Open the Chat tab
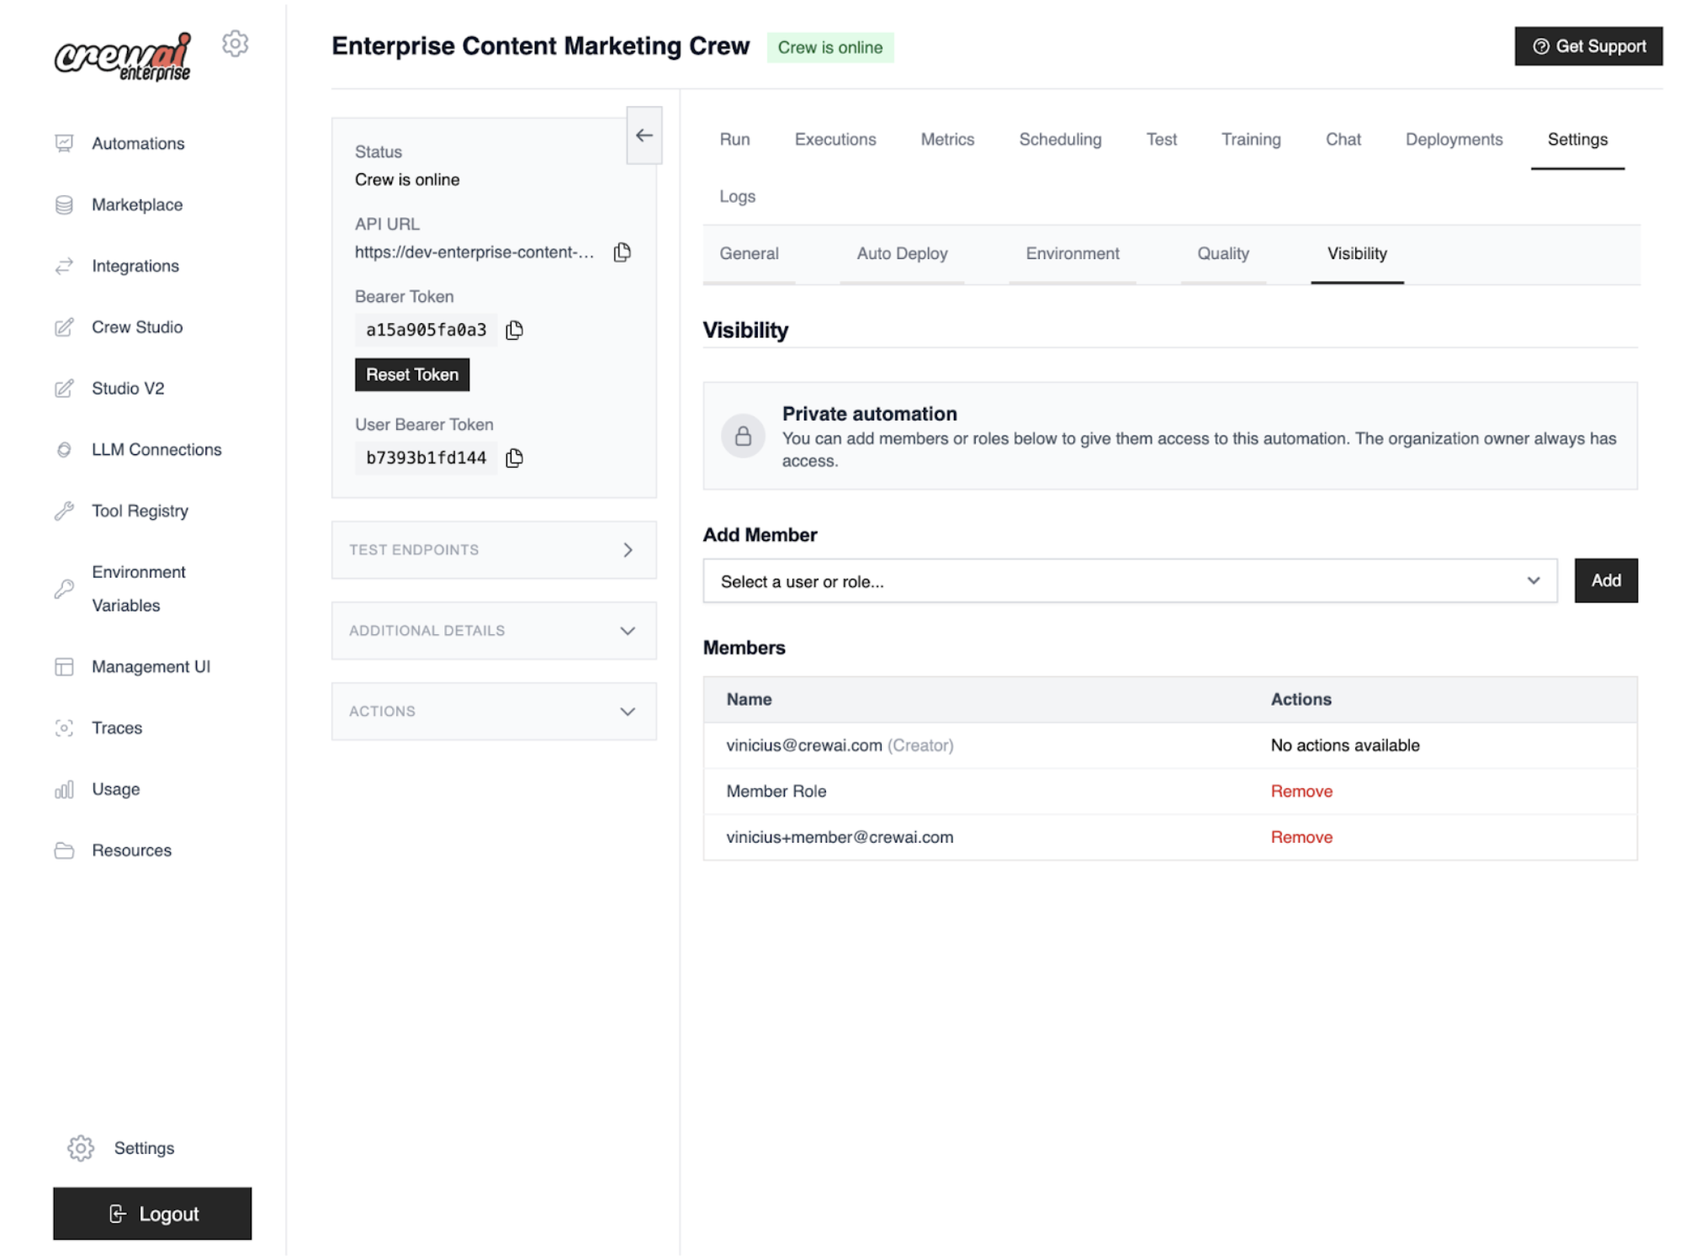The height and width of the screenshot is (1260, 1706). click(x=1343, y=140)
